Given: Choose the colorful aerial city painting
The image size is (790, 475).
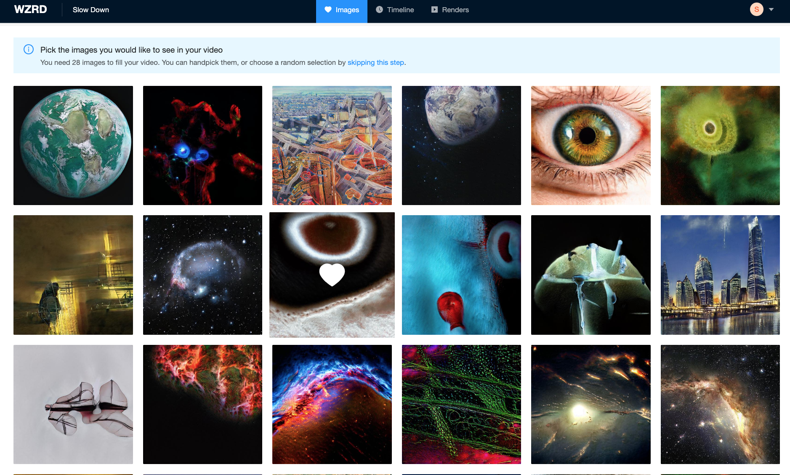Looking at the screenshot, I should click(x=332, y=145).
